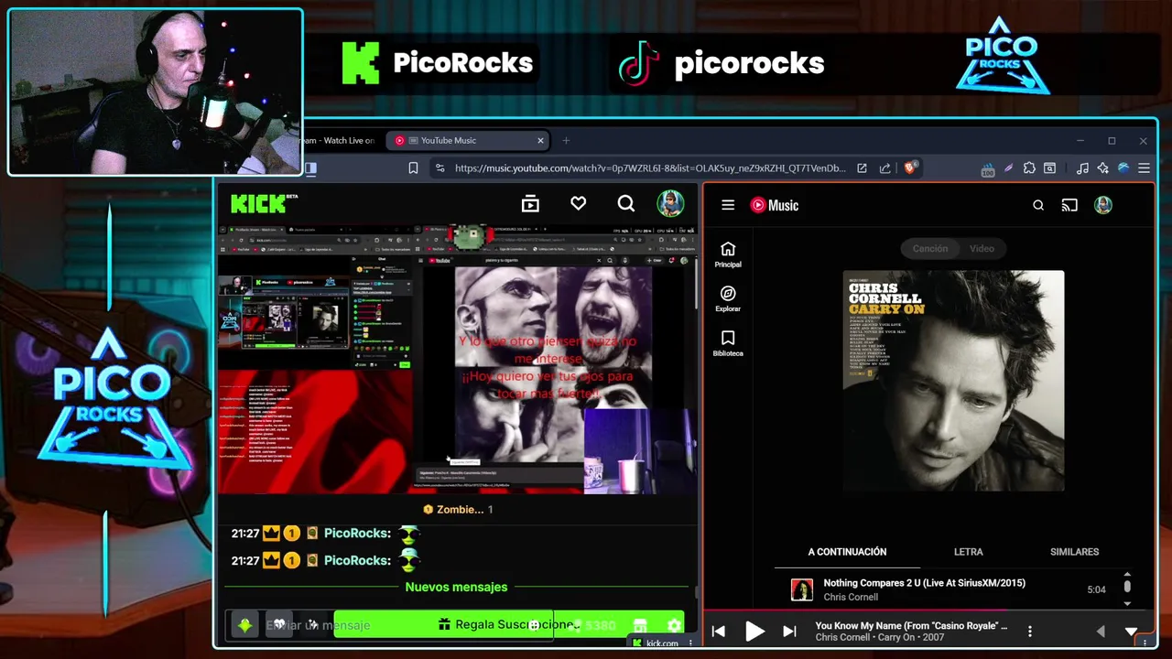Viewport: 1172px width, 659px height.
Task: Cast YouTube Music to device
Action: tap(1069, 205)
